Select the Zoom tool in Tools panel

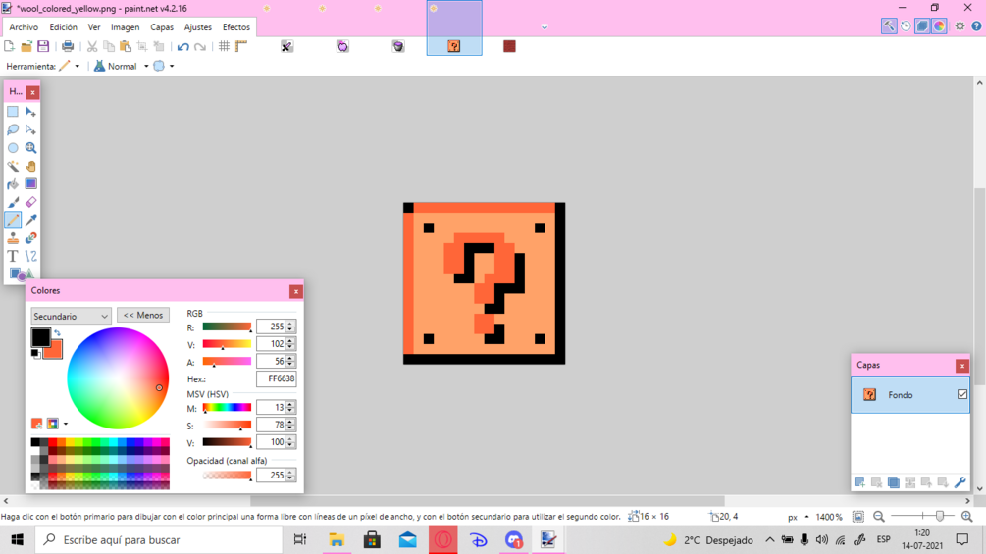(x=30, y=148)
